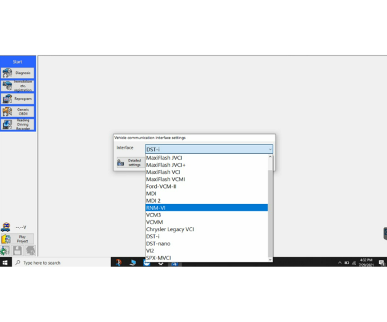This screenshot has width=387, height=322.
Task: Open the taskbar clock and date
Action: click(366, 262)
